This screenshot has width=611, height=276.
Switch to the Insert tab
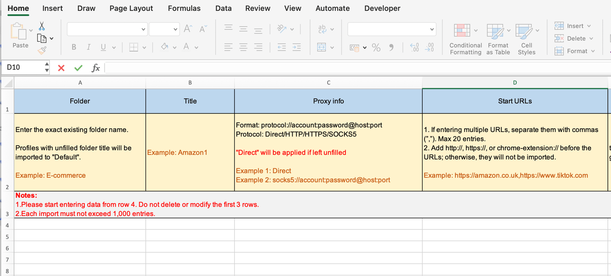[53, 8]
